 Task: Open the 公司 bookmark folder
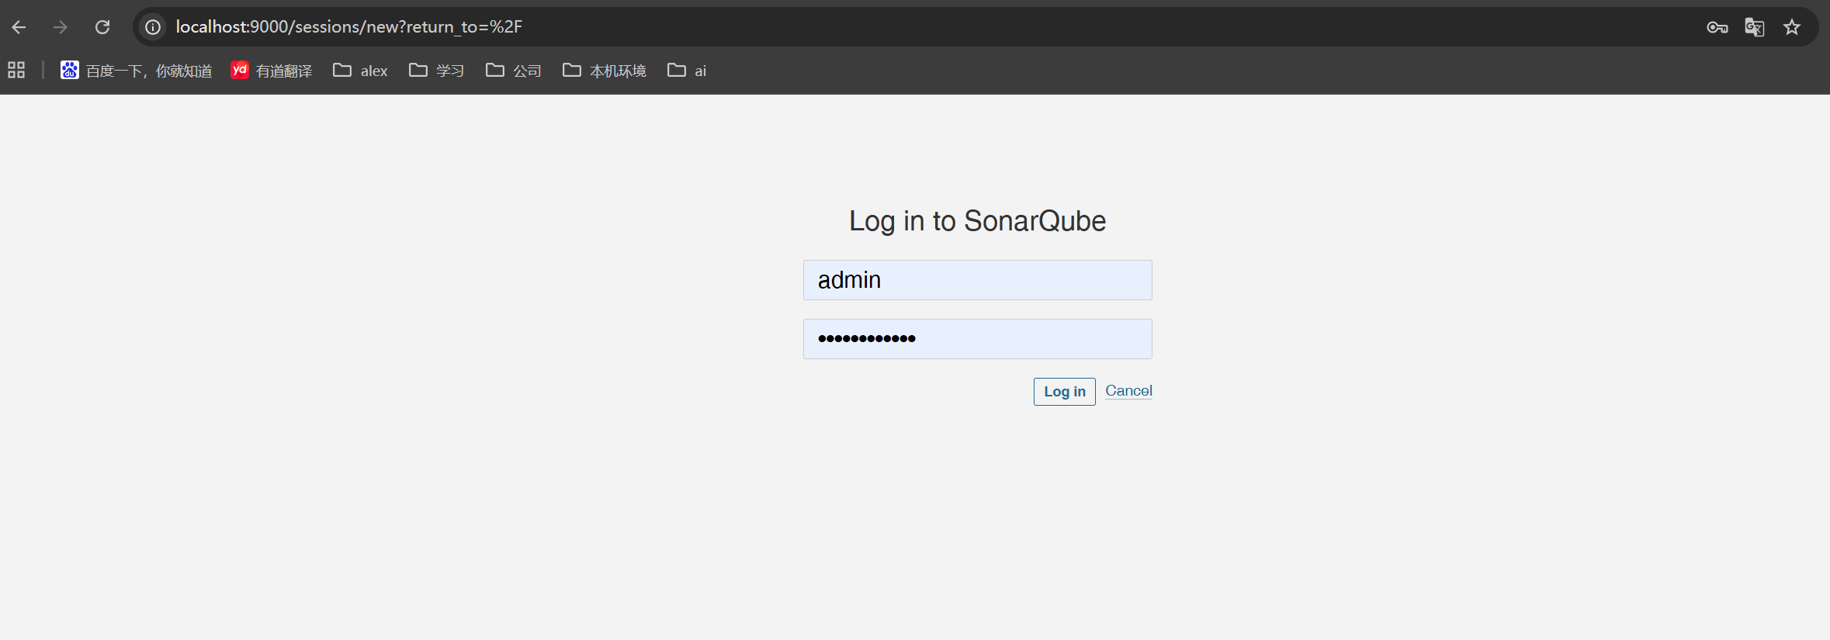[x=513, y=71]
